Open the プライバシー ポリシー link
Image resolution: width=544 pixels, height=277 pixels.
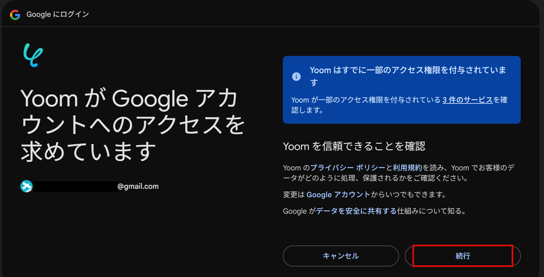pos(348,168)
